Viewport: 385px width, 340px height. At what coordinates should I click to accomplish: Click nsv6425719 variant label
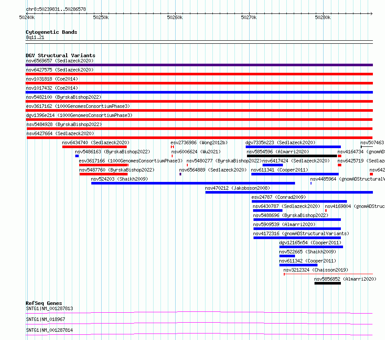[361, 161]
